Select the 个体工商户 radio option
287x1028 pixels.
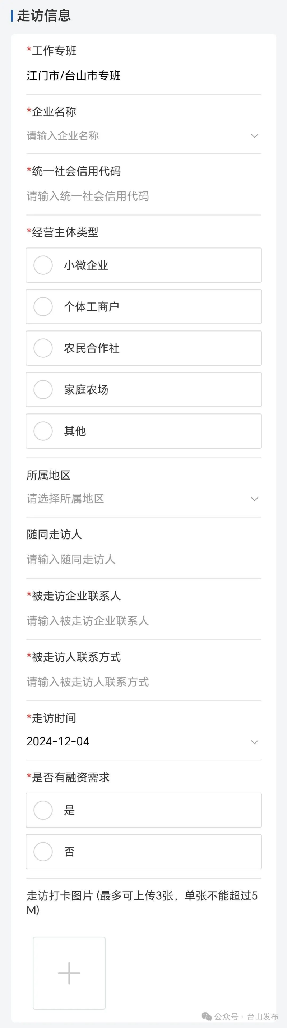[43, 307]
